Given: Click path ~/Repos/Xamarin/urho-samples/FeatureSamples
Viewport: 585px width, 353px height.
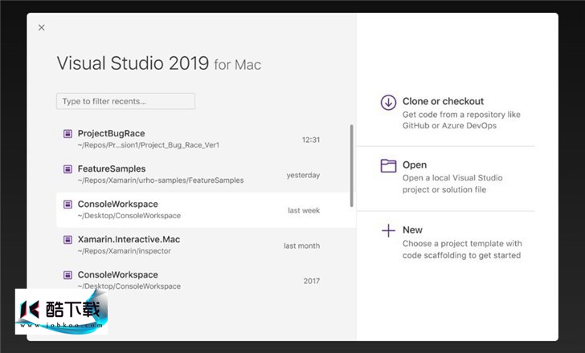Looking at the screenshot, I should pos(161,181).
